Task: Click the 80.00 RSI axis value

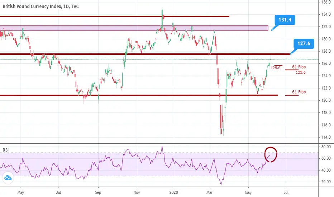Action: [326, 147]
